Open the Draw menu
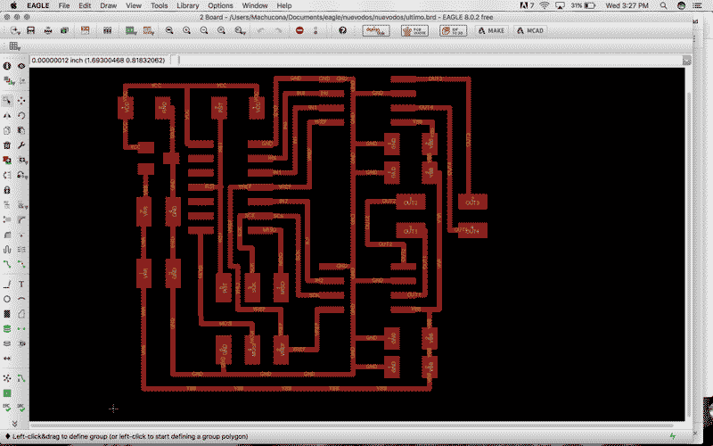The width and height of the screenshot is (713, 446). point(108,5)
